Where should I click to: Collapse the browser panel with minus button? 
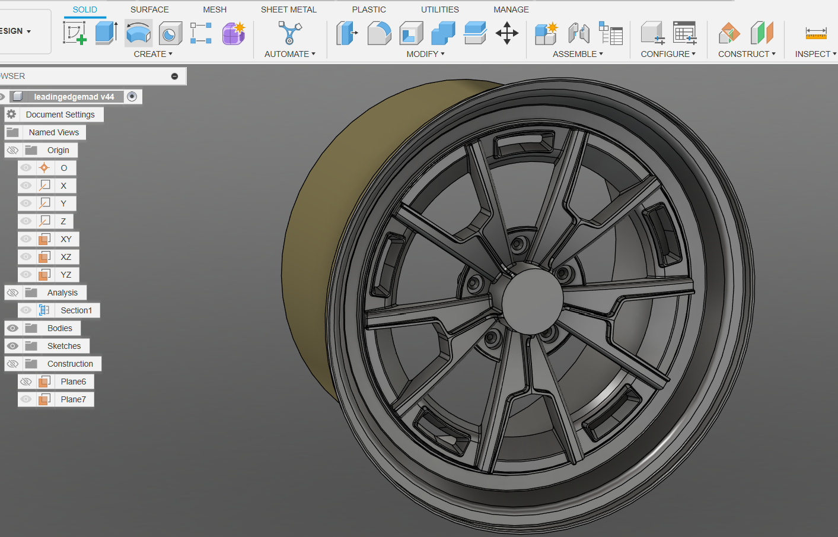[174, 76]
